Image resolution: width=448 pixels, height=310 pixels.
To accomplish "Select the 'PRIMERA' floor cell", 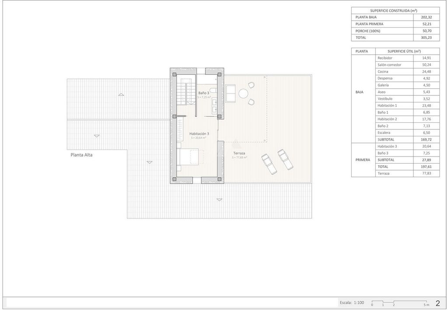I will [x=363, y=160].
